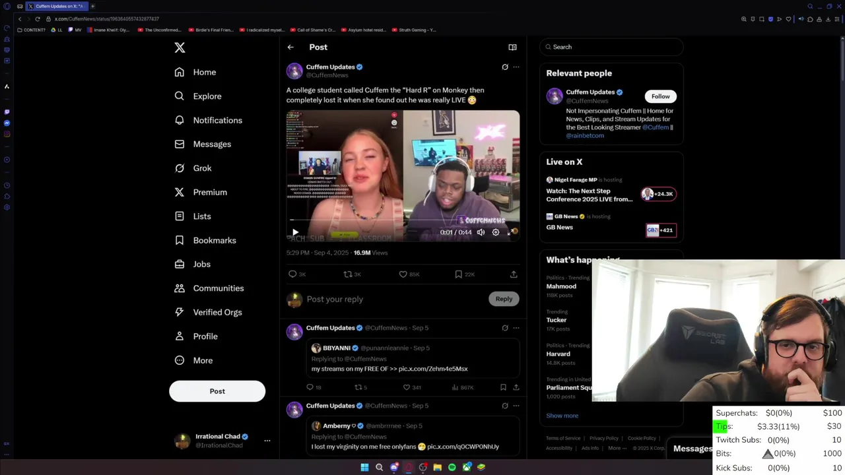
Task: Open taskbar Search
Action: [x=379, y=467]
